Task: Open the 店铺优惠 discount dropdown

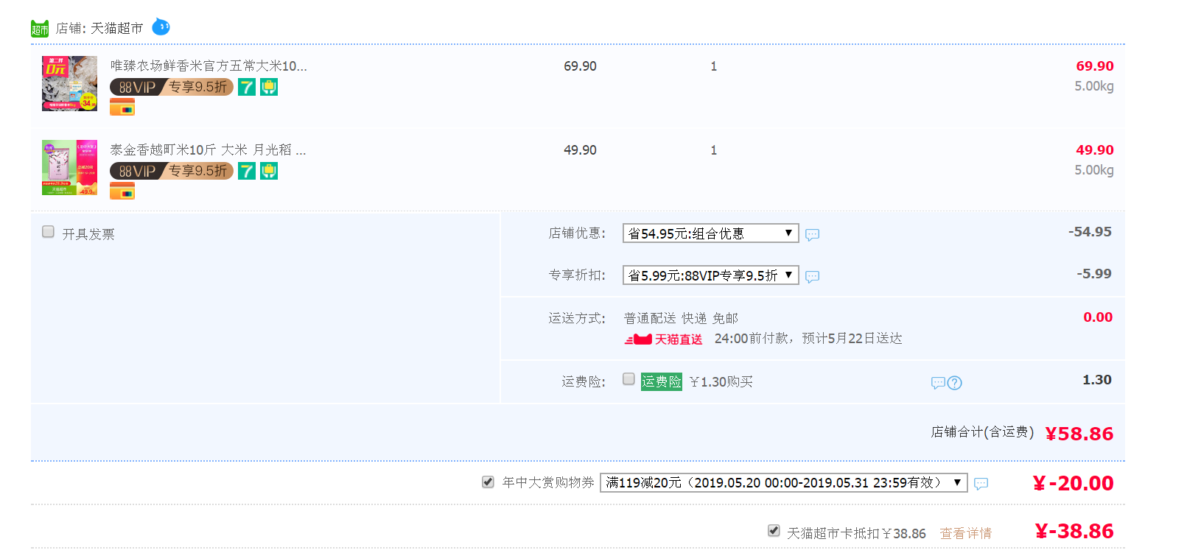Action: pyautogui.click(x=711, y=233)
